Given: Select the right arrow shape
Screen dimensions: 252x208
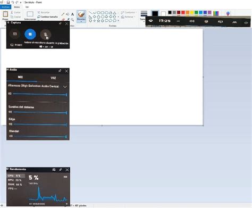Looking at the screenshot, I should tap(106, 17).
